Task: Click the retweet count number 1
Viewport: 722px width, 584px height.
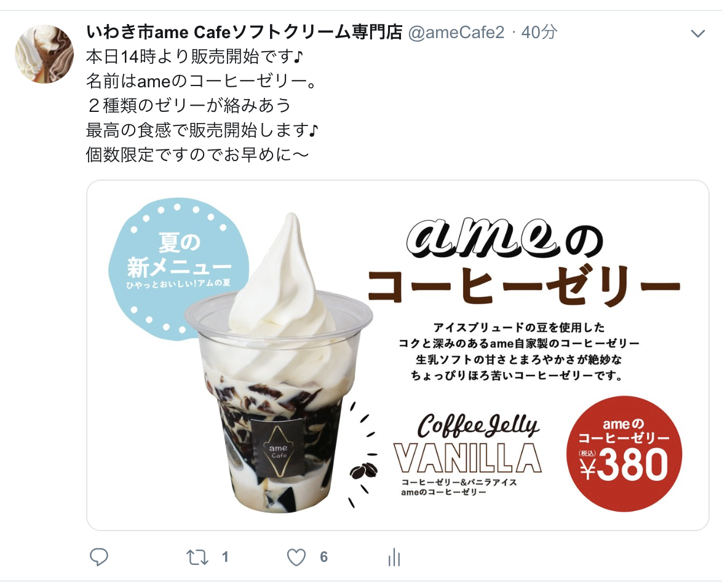Action: coord(225,558)
